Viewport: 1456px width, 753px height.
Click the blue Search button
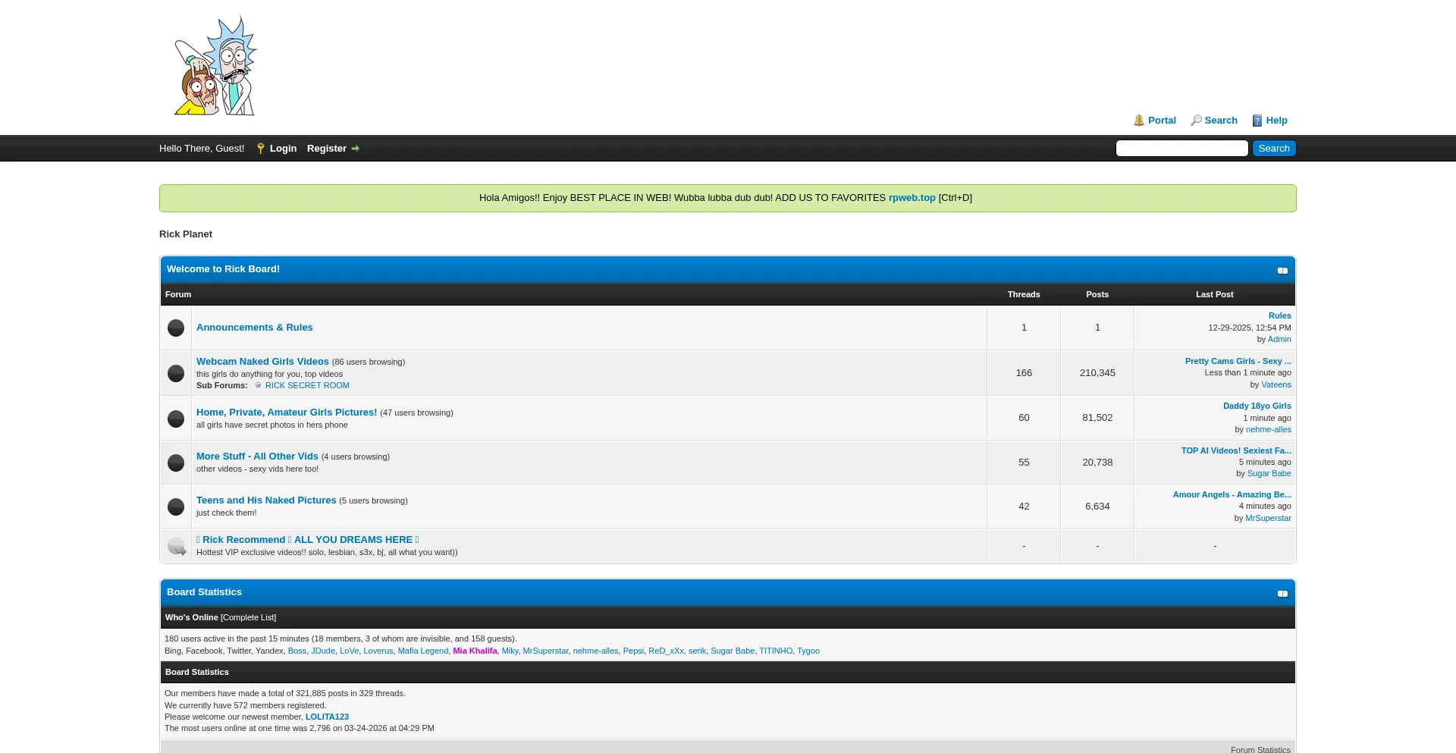click(x=1274, y=149)
